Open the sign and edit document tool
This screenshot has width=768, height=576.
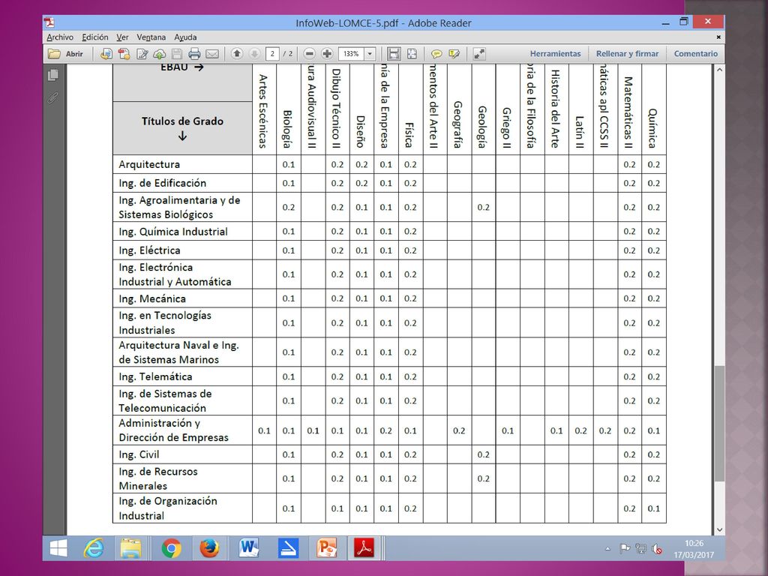coord(142,54)
